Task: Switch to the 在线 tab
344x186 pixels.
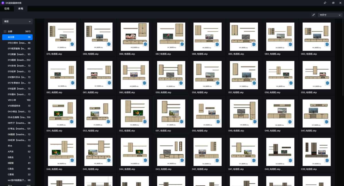Action: tap(7, 9)
